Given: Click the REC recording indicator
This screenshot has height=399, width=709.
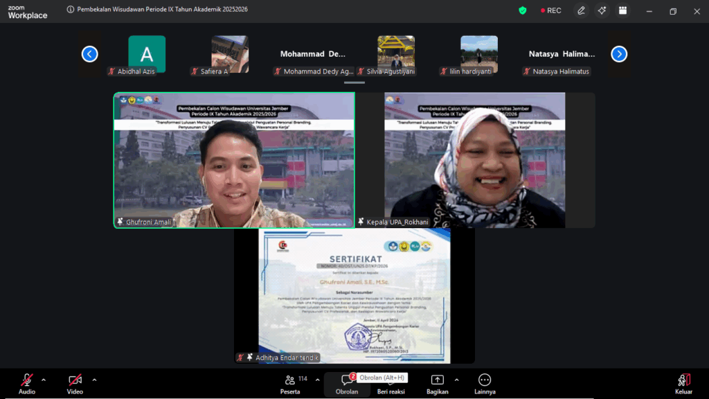Looking at the screenshot, I should coord(550,10).
